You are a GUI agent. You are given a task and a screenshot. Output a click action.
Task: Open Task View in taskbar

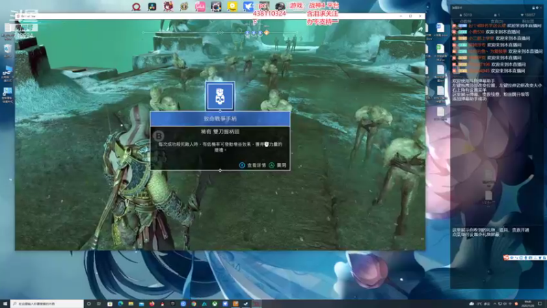tap(99, 304)
